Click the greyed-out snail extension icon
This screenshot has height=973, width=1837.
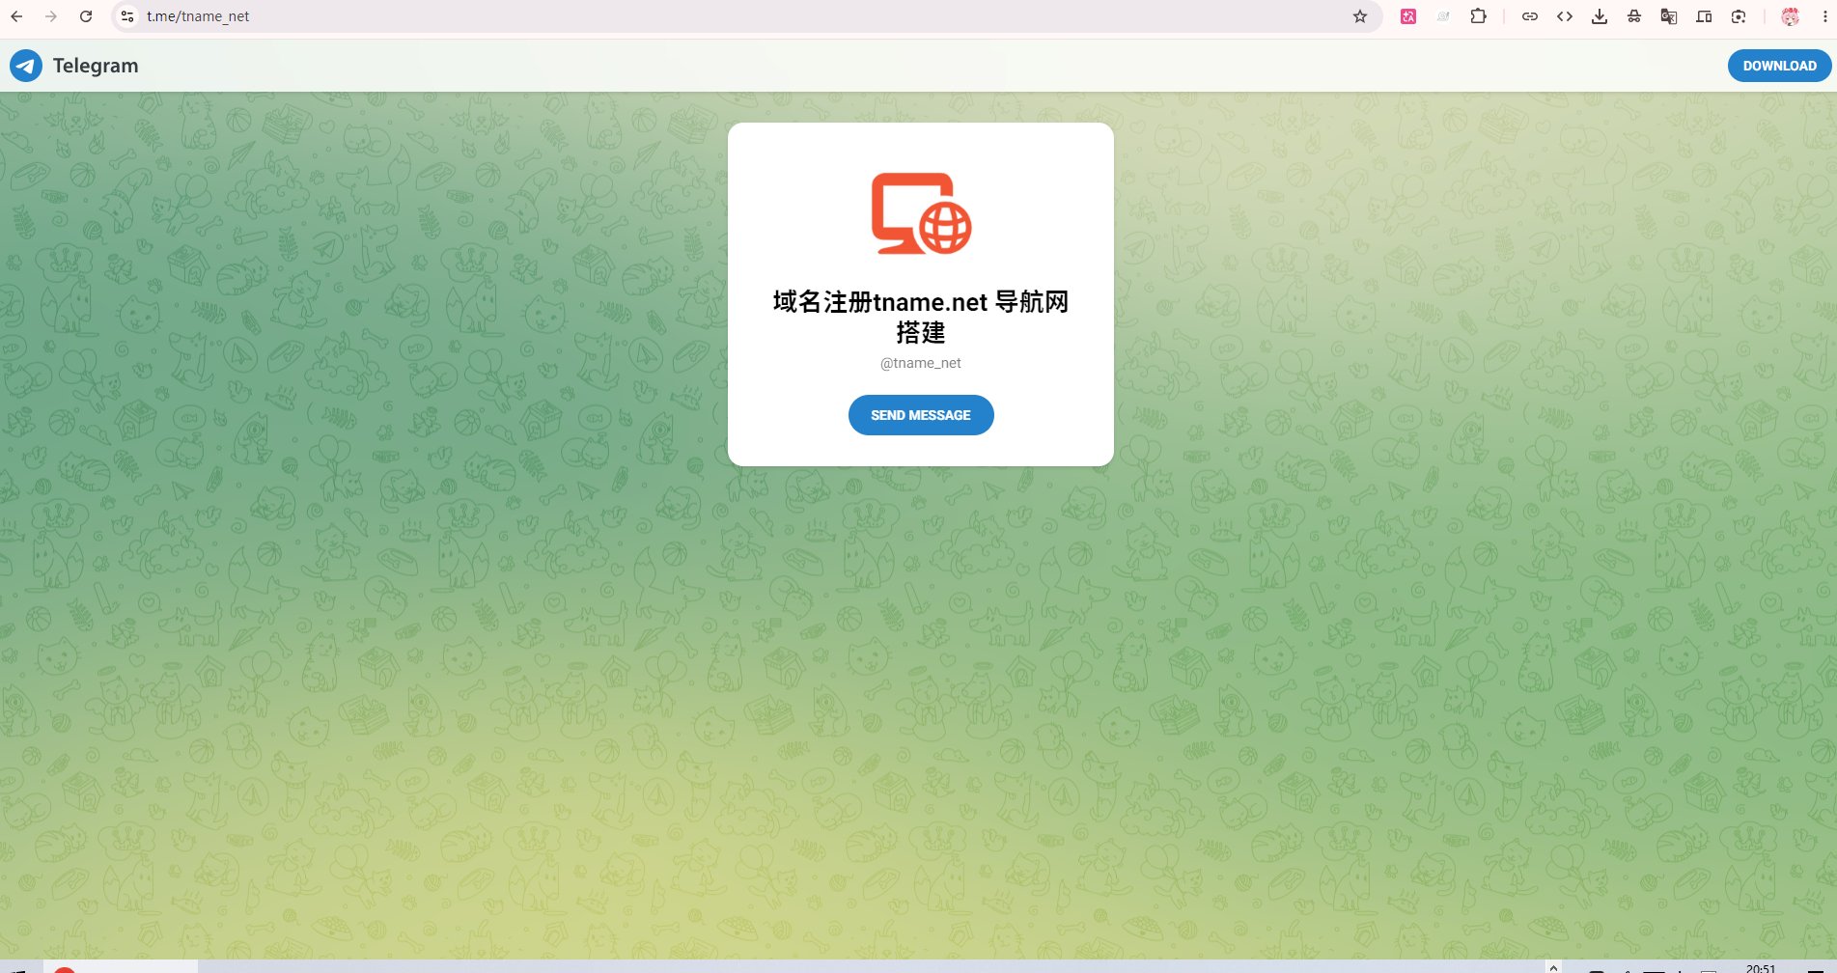click(x=1443, y=16)
